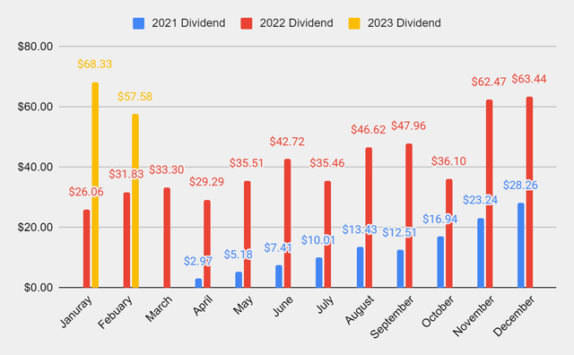Click the $57.58 data label
574x355 pixels.
pyautogui.click(x=135, y=97)
